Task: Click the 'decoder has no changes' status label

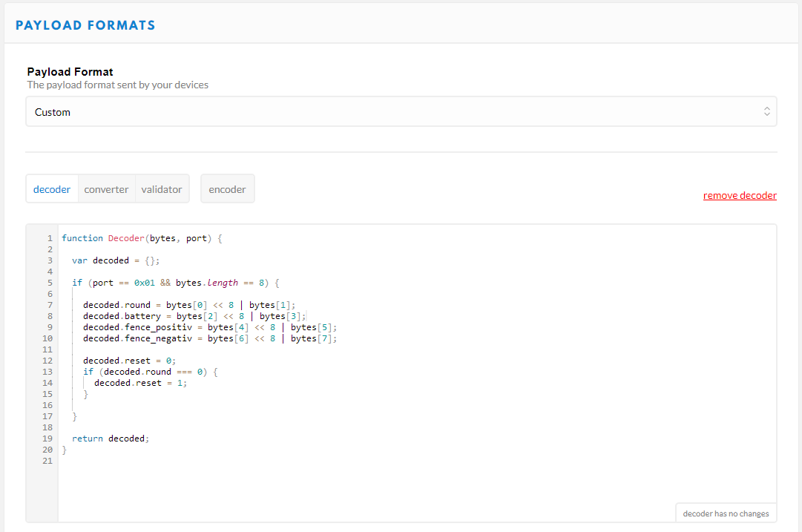Action: (726, 513)
